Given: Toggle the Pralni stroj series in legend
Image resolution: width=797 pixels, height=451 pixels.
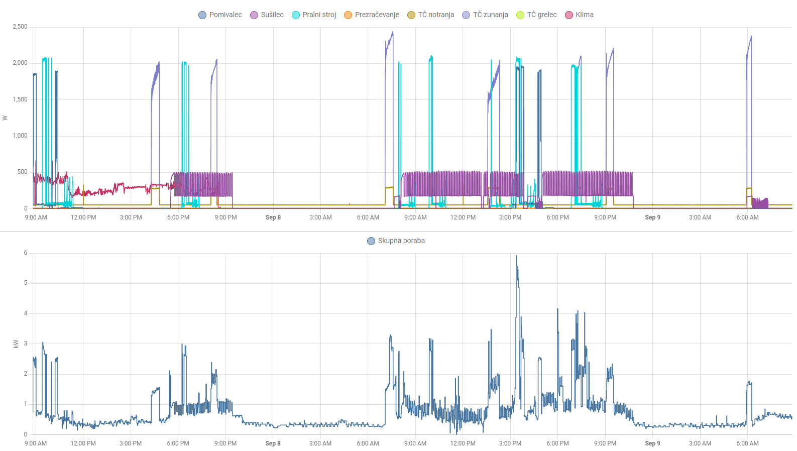Looking at the screenshot, I should pos(314,15).
